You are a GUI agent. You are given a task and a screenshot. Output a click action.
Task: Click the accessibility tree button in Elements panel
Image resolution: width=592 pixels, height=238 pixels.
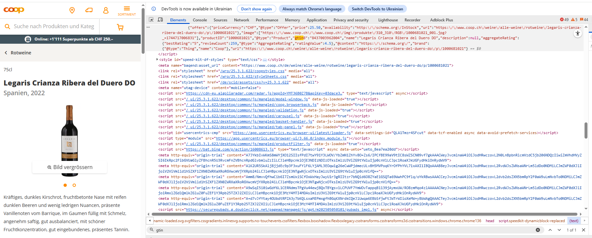click(x=578, y=33)
